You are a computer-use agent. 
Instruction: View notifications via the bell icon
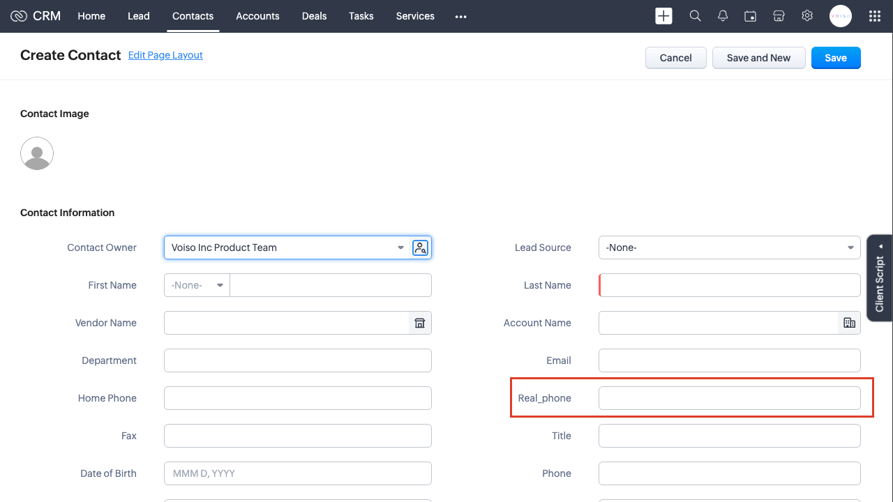722,15
